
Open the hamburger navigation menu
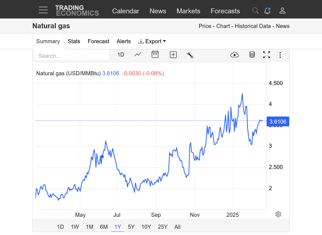point(43,10)
